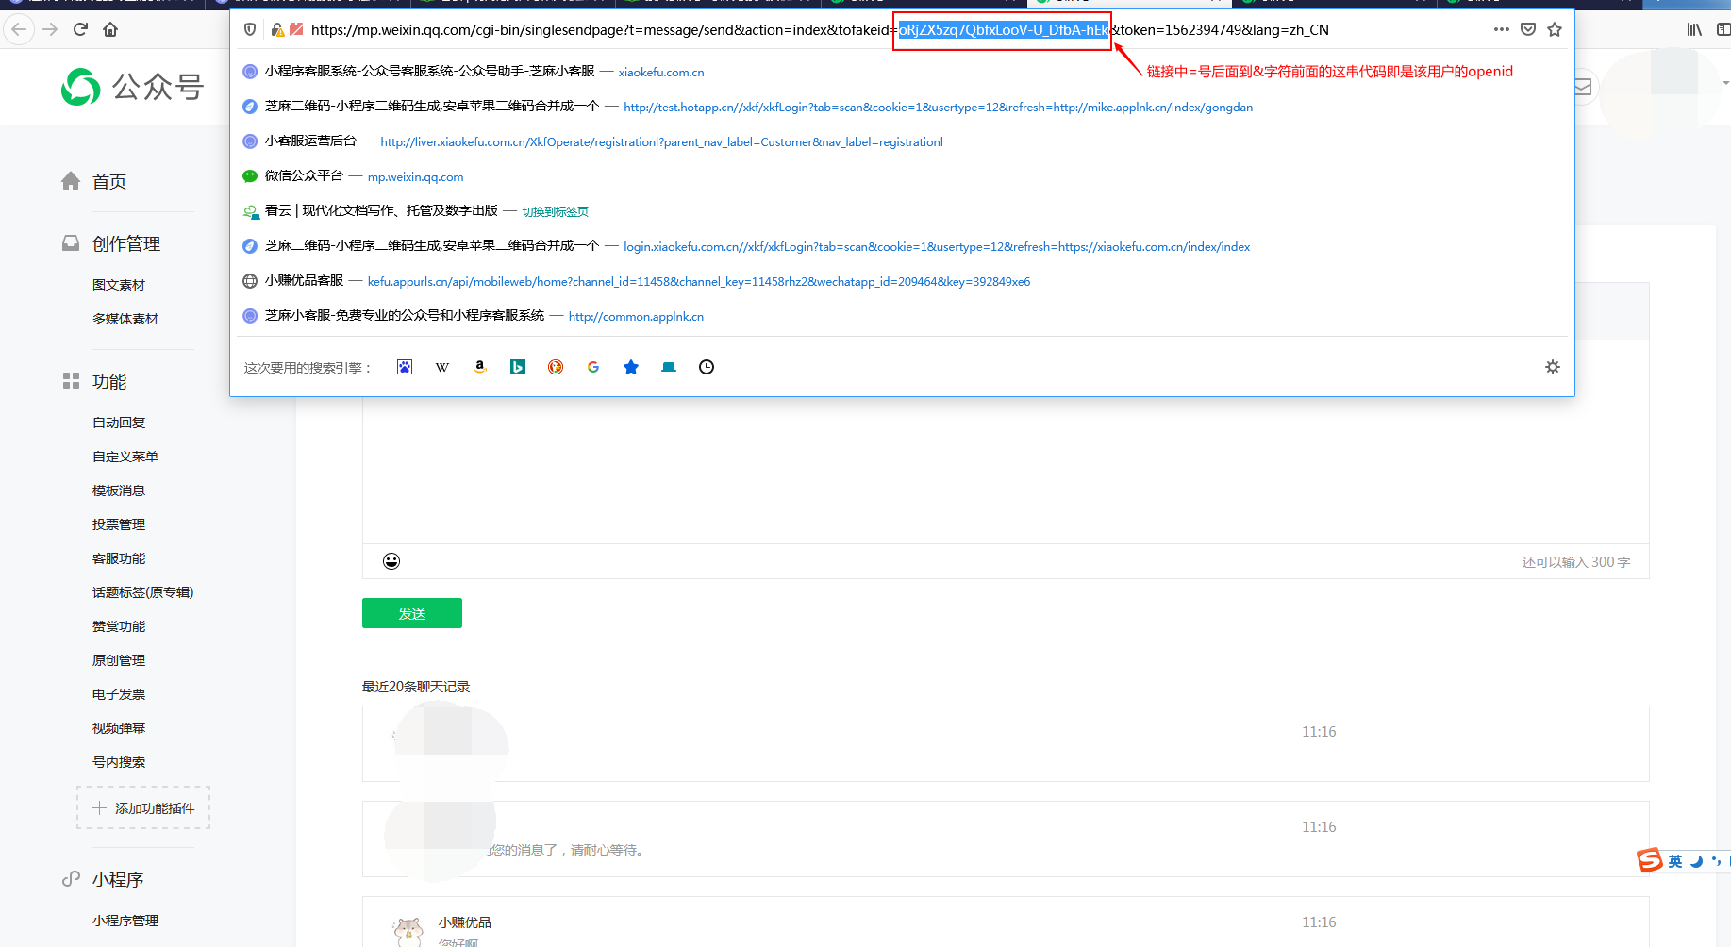Open 创作管理 section
This screenshot has height=947, width=1731.
click(x=126, y=243)
